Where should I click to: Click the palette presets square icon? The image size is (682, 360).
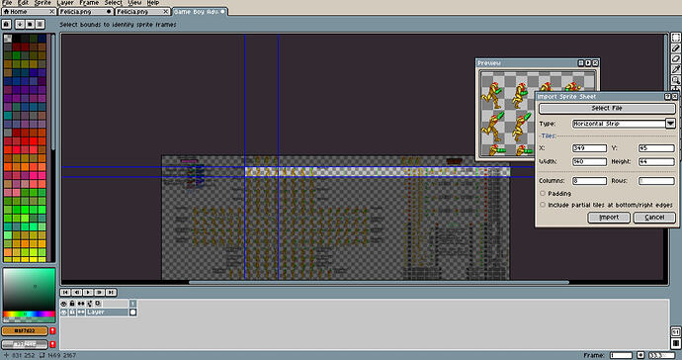coord(30,25)
